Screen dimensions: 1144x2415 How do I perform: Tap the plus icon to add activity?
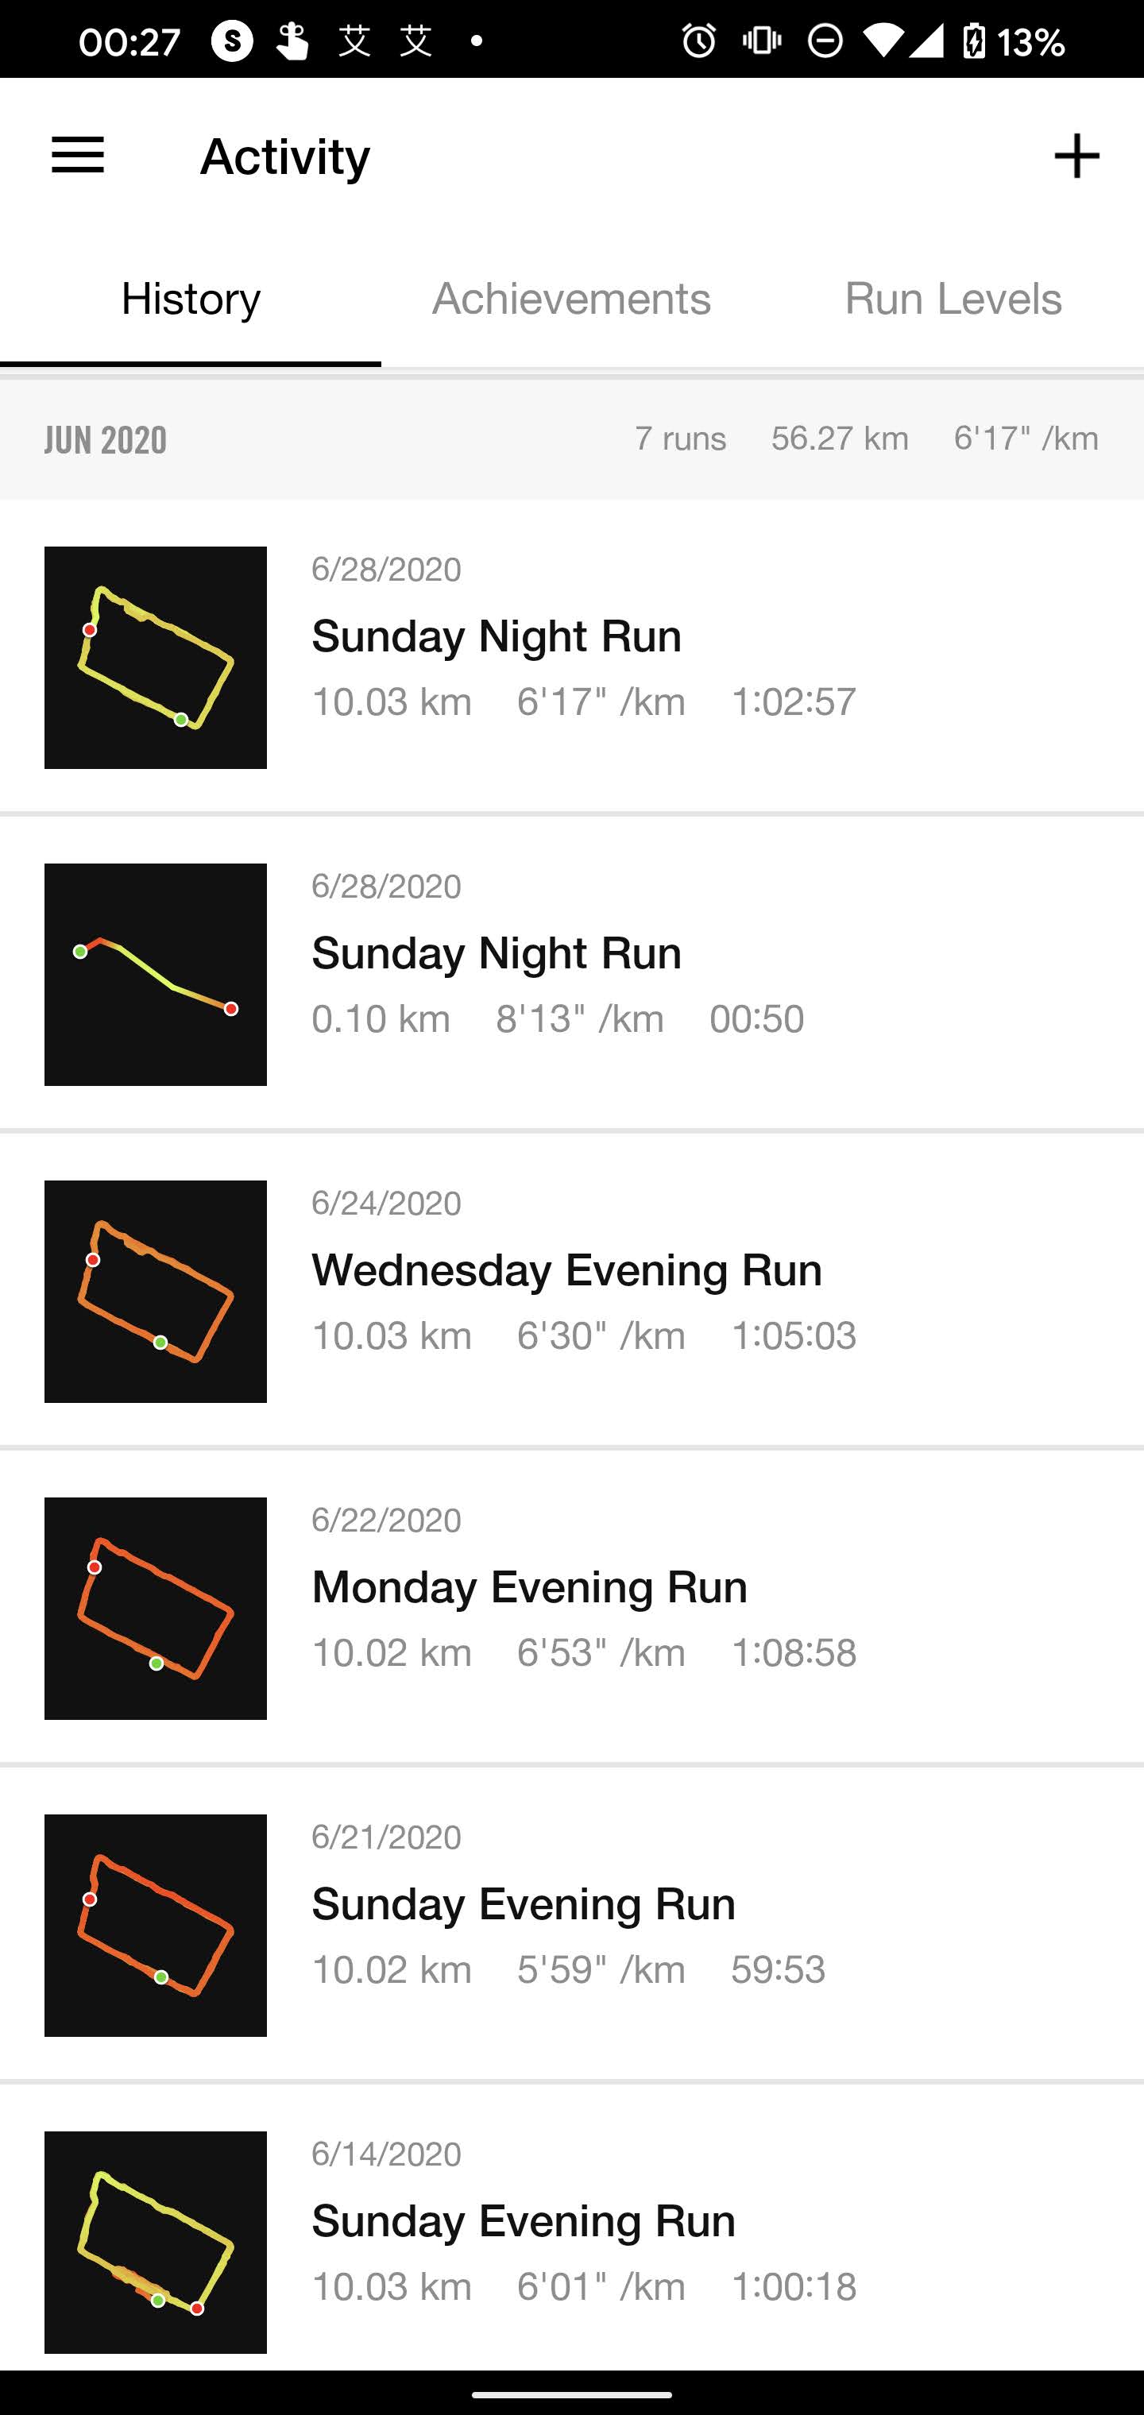click(x=1076, y=156)
